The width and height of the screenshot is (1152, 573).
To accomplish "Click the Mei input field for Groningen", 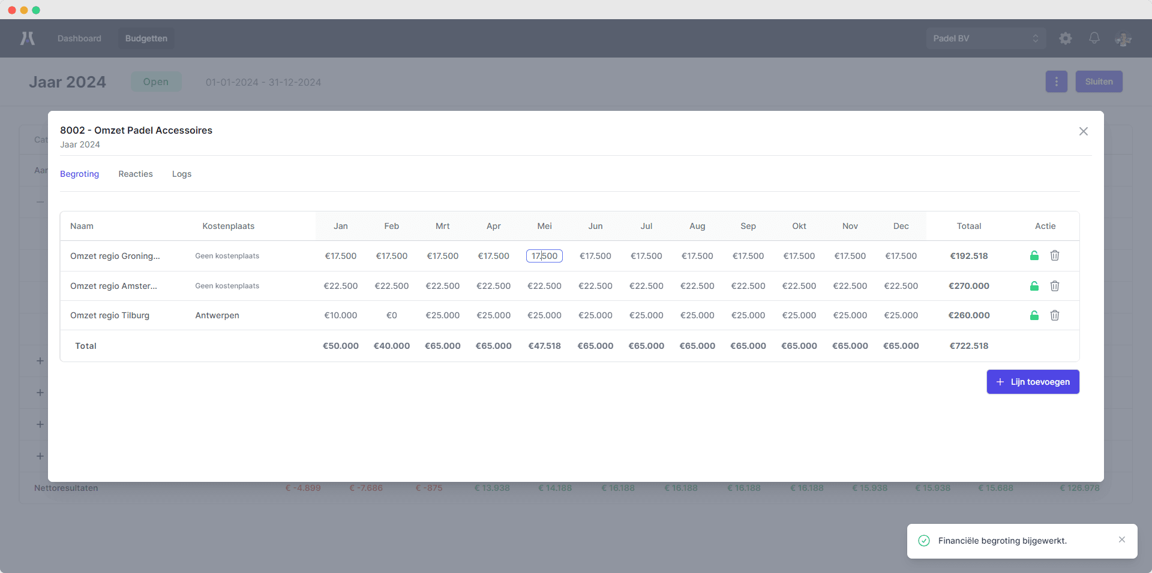I will point(544,256).
